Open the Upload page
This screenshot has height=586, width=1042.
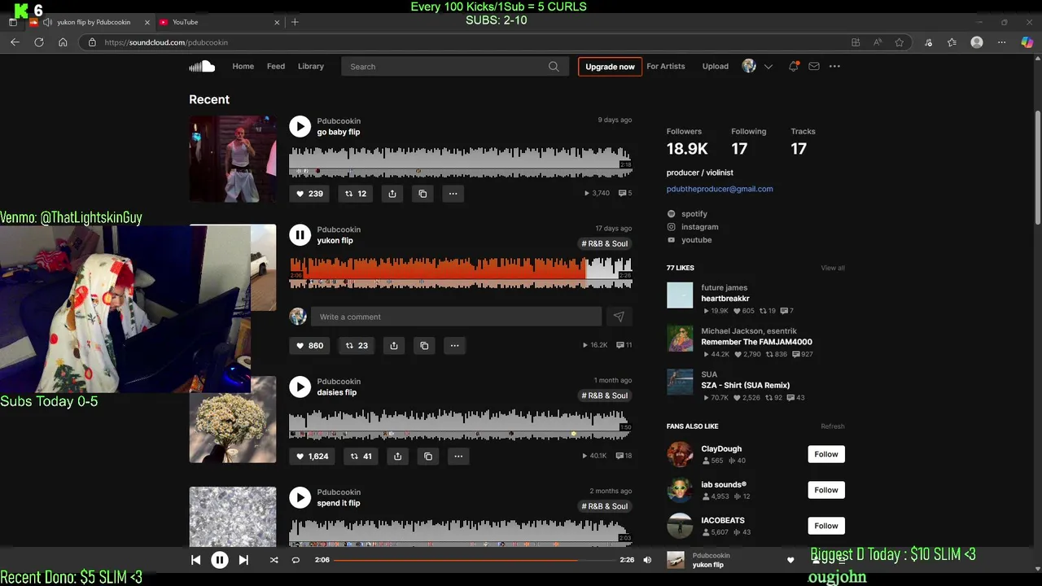[716, 67]
